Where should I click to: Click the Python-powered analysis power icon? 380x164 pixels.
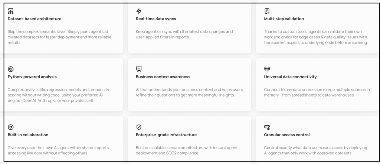11,69
